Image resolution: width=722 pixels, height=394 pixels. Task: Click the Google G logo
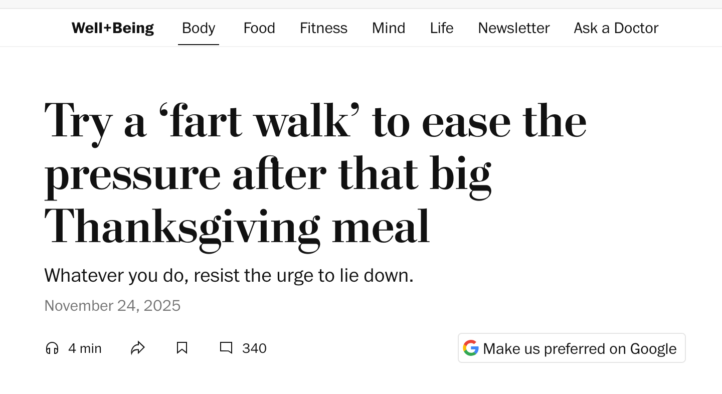[x=470, y=348]
